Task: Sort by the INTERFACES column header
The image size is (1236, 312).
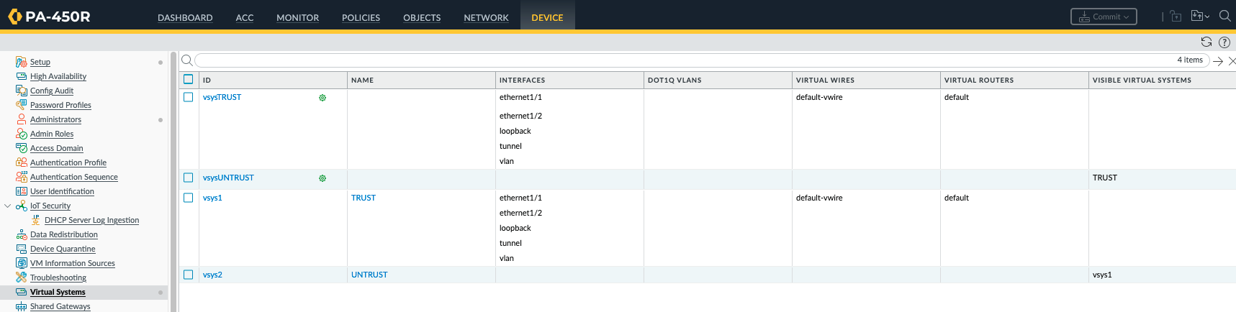Action: (x=522, y=80)
